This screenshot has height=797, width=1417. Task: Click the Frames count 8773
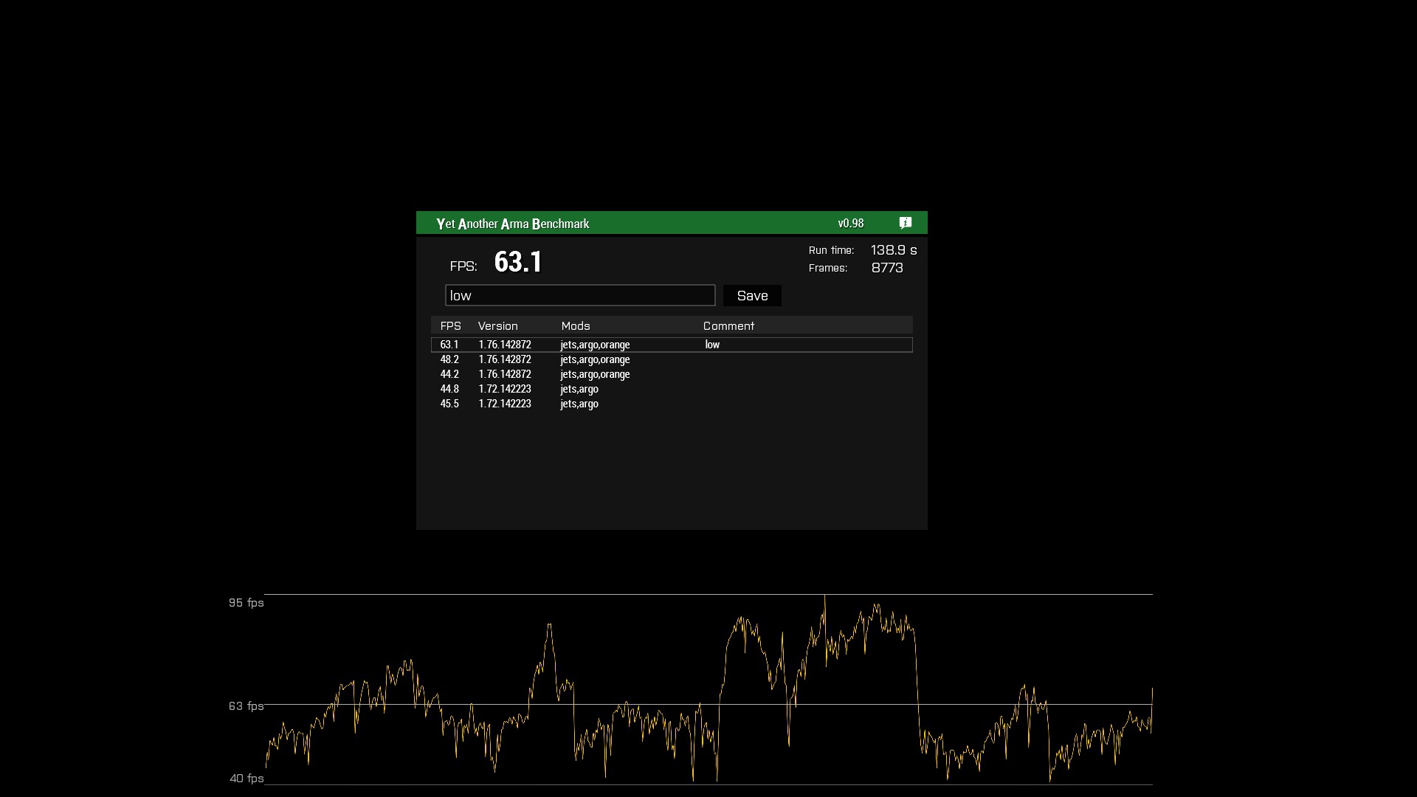coord(886,268)
